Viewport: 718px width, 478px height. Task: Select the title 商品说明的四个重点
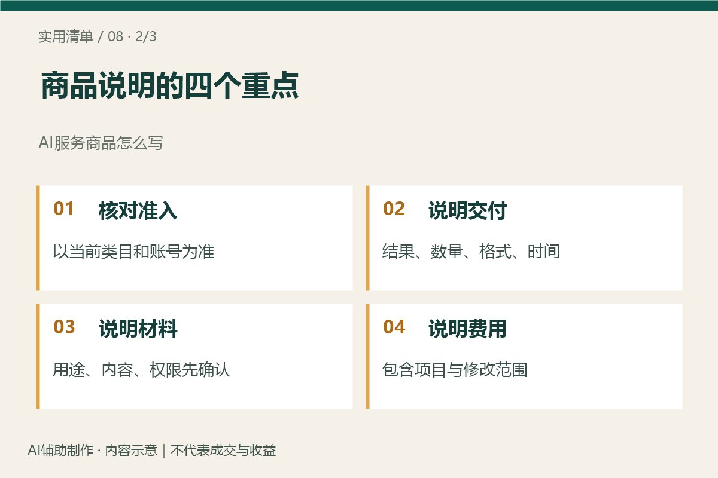[170, 87]
